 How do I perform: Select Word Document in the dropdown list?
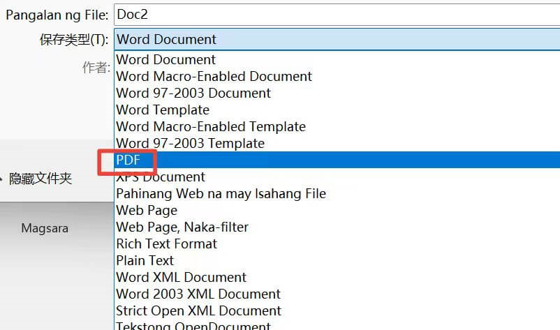(x=337, y=59)
